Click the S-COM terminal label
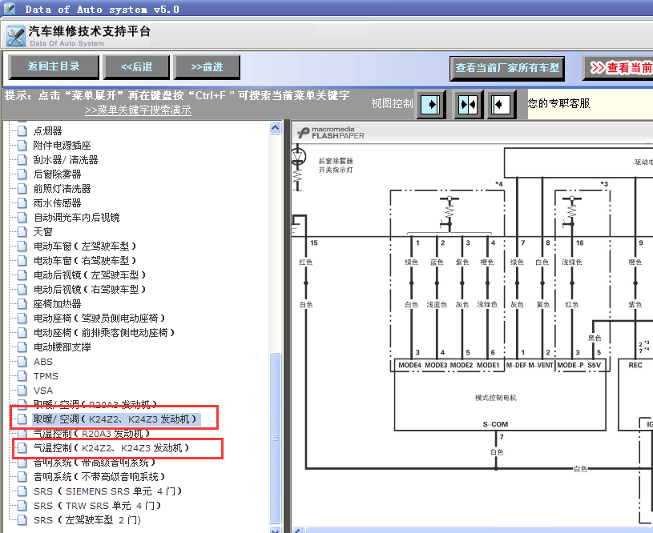The width and height of the screenshot is (653, 533). [495, 424]
